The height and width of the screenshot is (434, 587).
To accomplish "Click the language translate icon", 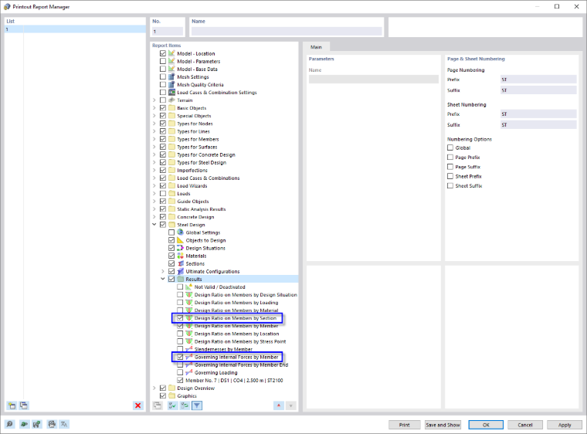I will [x=64, y=424].
